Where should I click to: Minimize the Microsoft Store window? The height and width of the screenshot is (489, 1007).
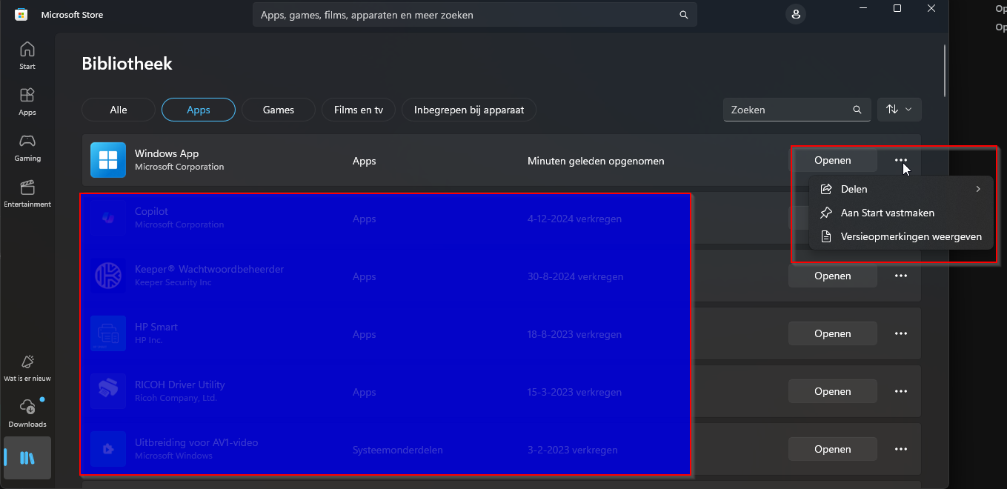pos(863,8)
